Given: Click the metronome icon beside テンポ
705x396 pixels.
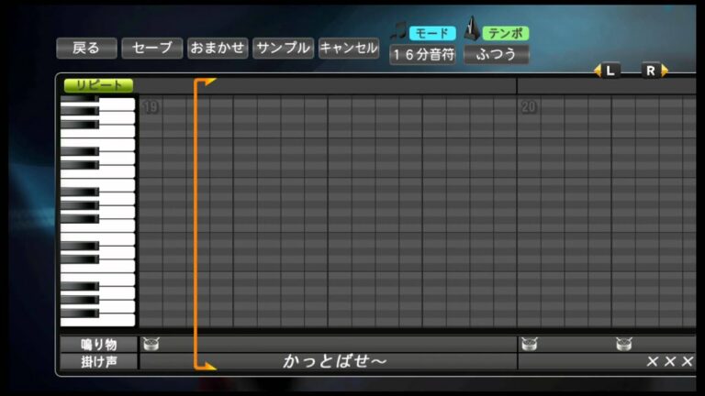Looking at the screenshot, I should (x=472, y=30).
